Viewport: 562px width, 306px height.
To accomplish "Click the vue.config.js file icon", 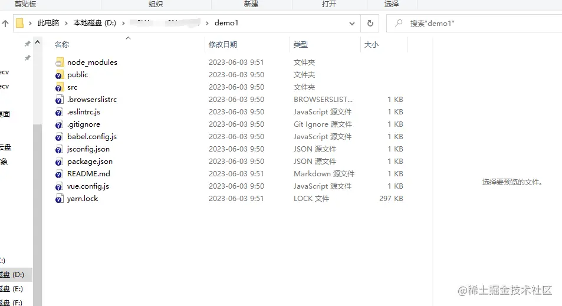I will click(x=60, y=186).
